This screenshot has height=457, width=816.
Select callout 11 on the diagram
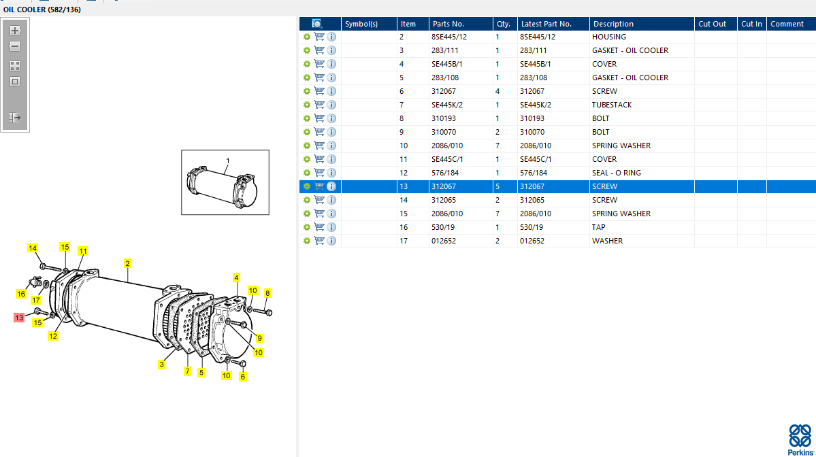83,251
